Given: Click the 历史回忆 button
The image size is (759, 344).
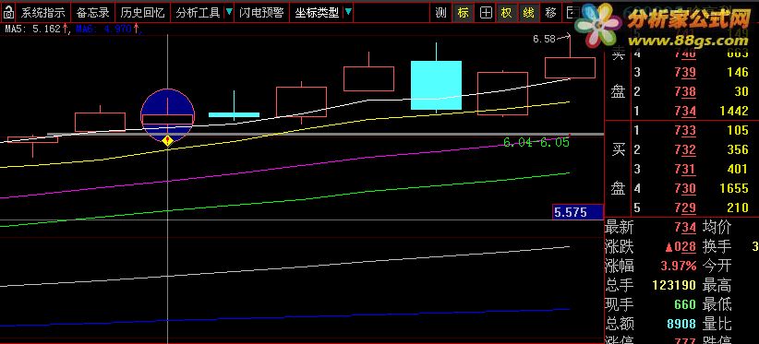Looking at the screenshot, I should [x=142, y=13].
